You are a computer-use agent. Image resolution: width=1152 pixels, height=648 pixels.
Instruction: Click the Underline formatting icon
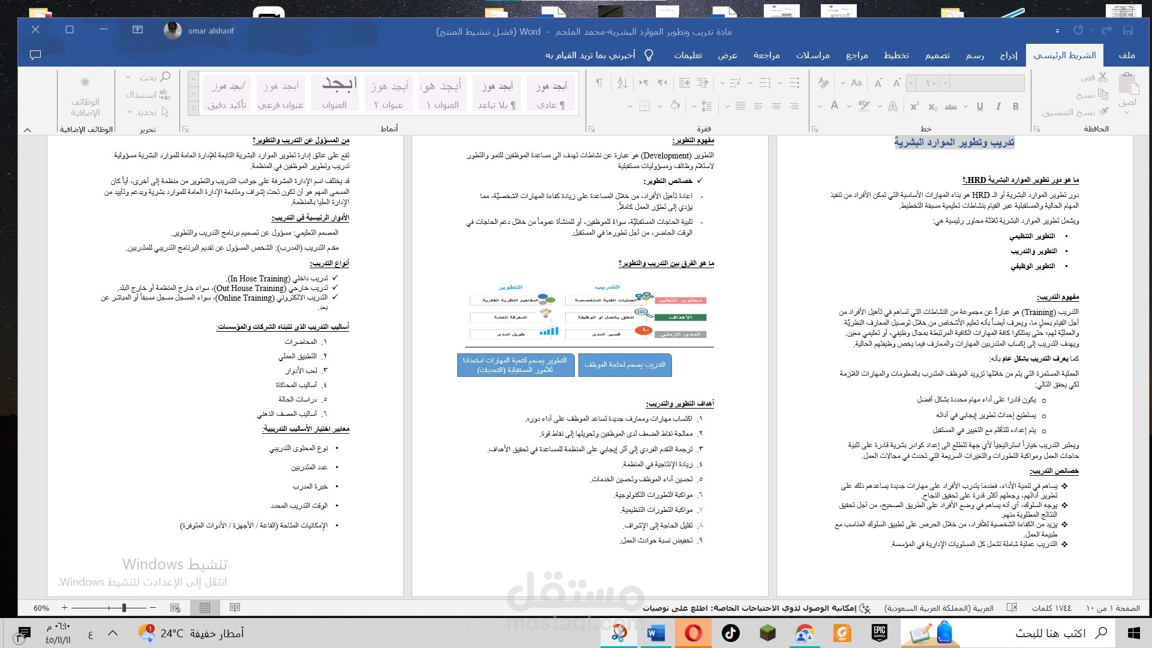coord(980,106)
